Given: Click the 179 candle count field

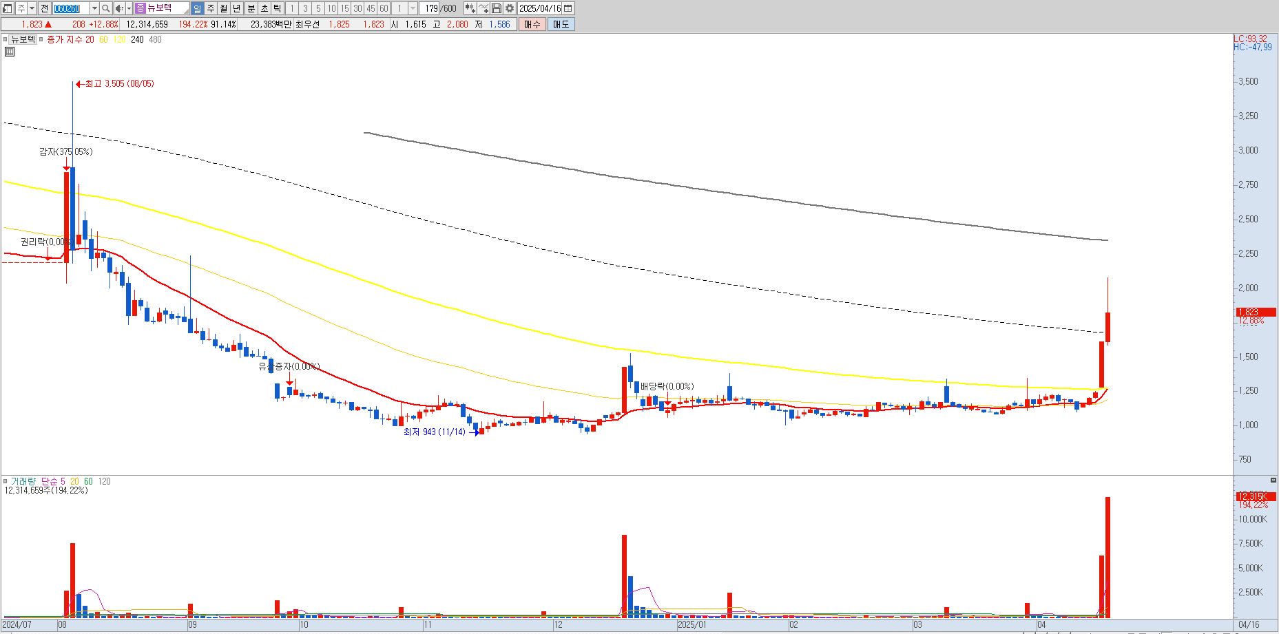Looking at the screenshot, I should click(430, 8).
